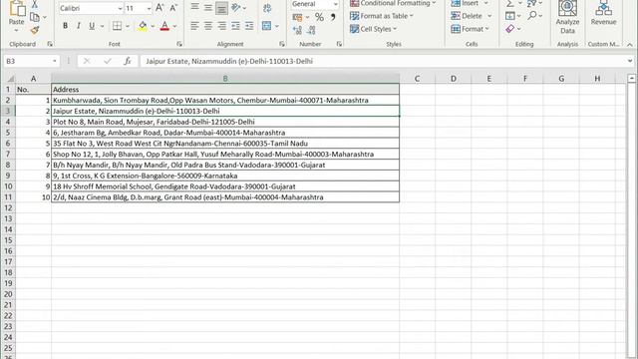Toggle Italic formatting
638x359 pixels.
click(79, 26)
